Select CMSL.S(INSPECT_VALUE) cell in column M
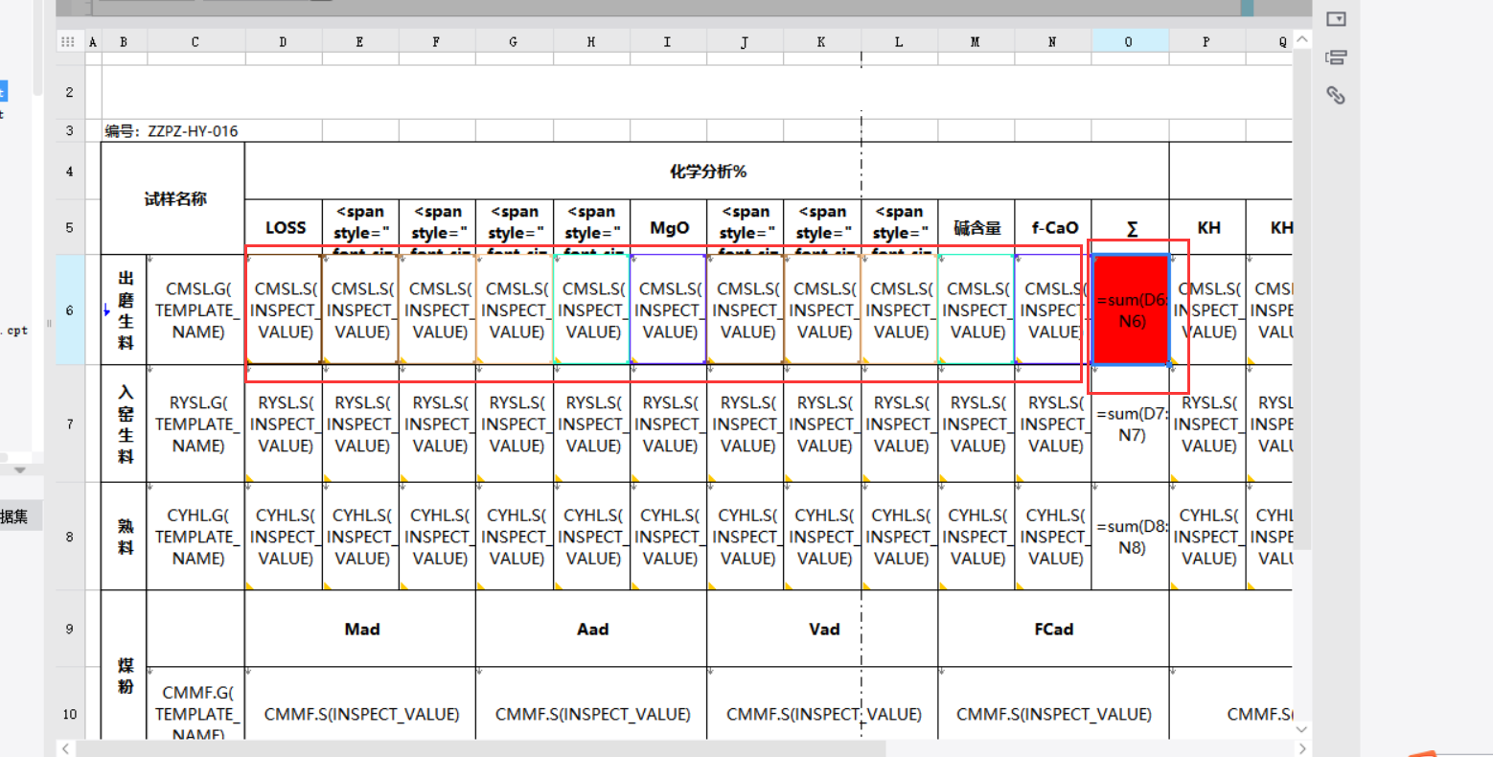 [x=976, y=310]
